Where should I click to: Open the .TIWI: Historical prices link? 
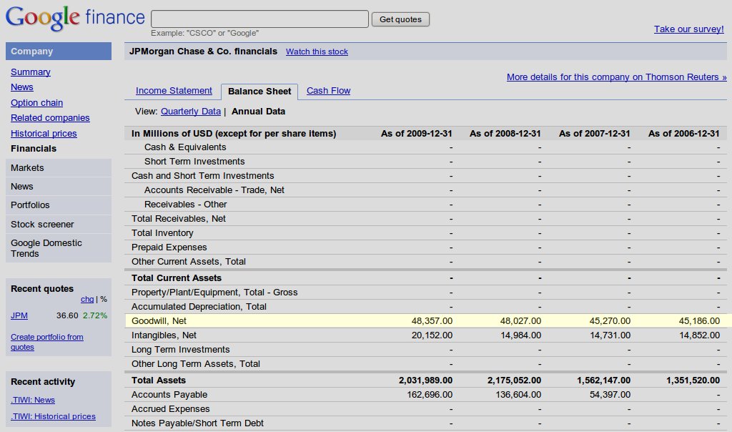[x=53, y=416]
